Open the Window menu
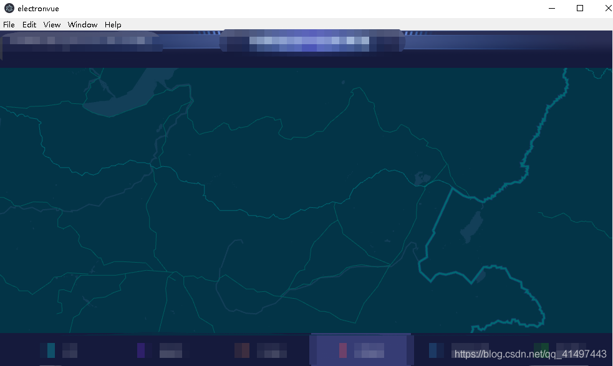 [82, 24]
